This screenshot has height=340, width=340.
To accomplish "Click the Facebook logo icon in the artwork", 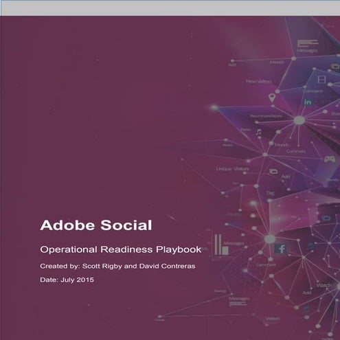I will 281,249.
